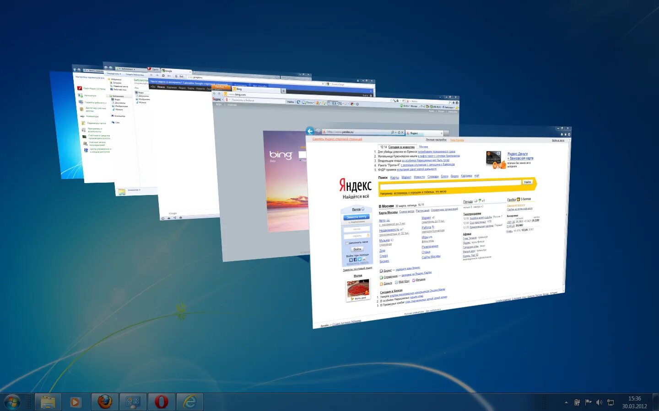Select Автозапуск in Control Panel window
The height and width of the screenshot is (411, 659).
(87, 95)
